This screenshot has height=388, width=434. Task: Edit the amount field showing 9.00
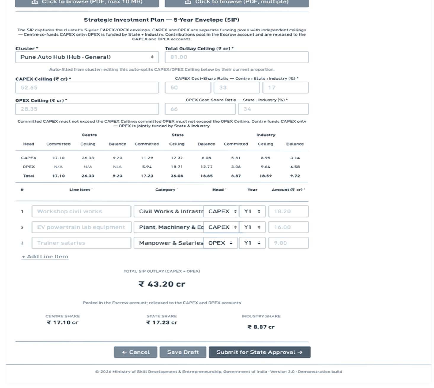[x=289, y=243]
